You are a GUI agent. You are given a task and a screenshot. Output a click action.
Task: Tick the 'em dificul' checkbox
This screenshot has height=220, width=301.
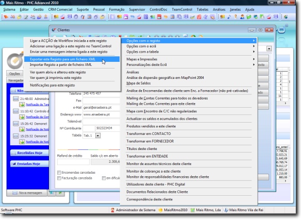click(104, 178)
